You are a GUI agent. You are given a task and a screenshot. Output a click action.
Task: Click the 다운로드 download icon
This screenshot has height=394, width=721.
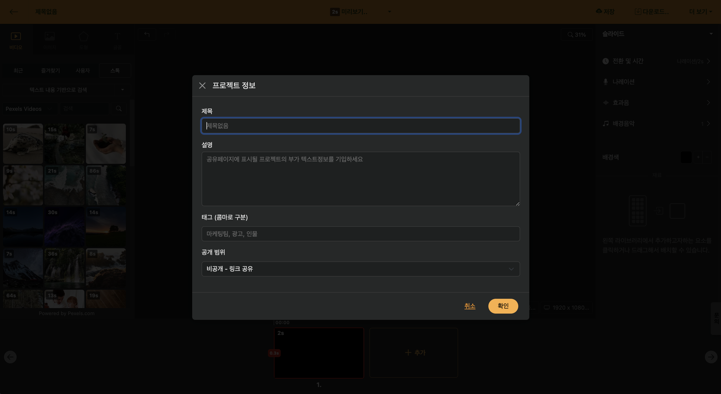pos(638,12)
